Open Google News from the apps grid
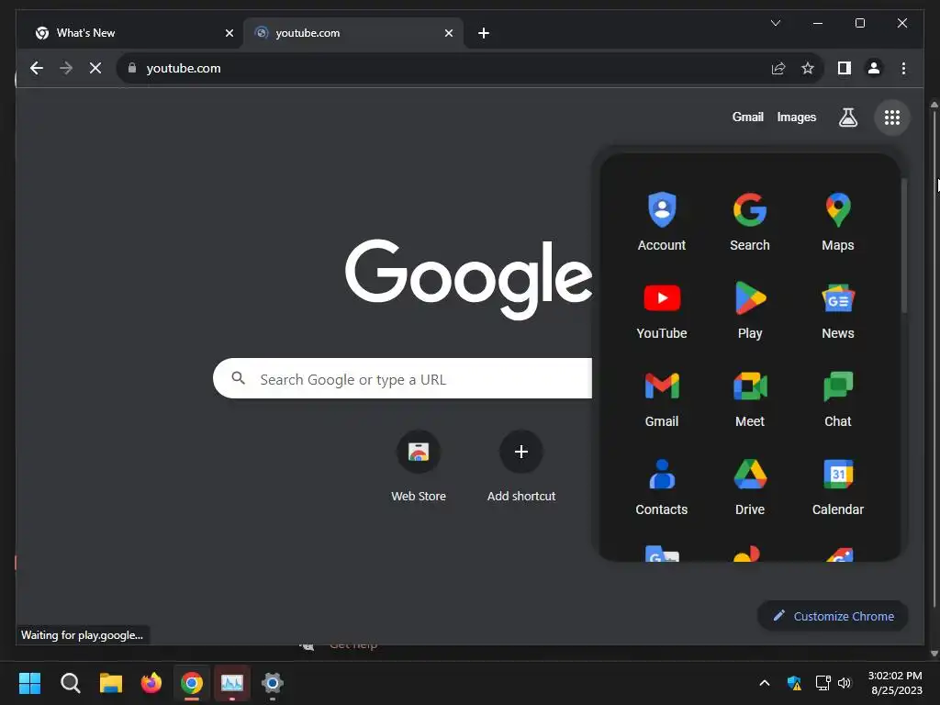 [837, 309]
